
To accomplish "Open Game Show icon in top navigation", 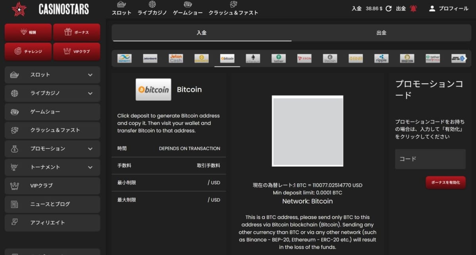I will (x=188, y=4).
